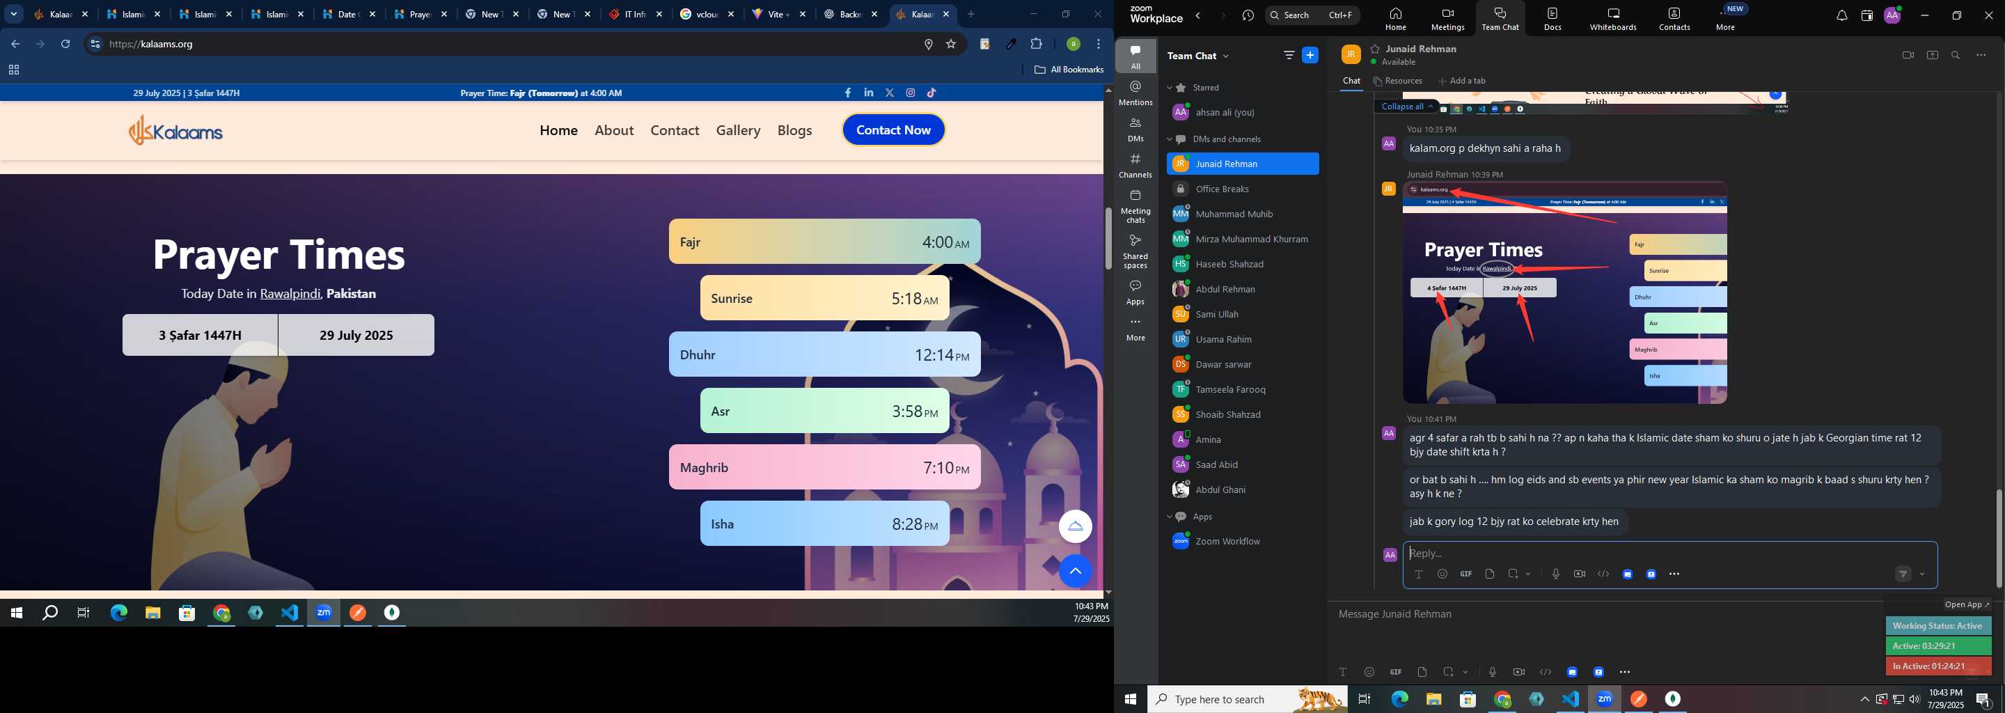Click Open App in tracker widget
This screenshot has width=2005, height=713.
tap(1966, 605)
